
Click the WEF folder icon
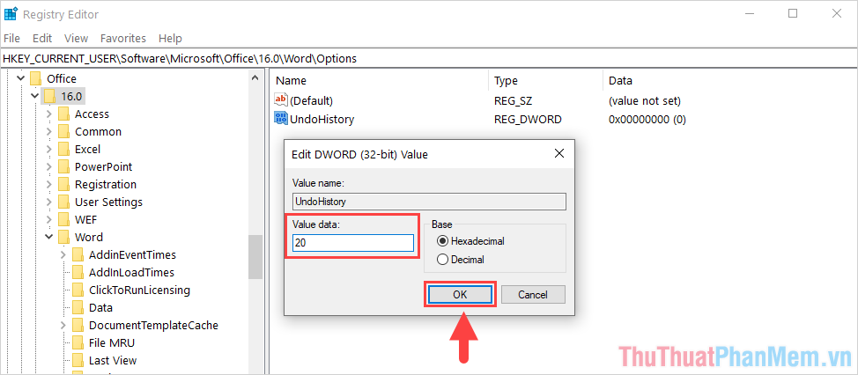coord(64,219)
